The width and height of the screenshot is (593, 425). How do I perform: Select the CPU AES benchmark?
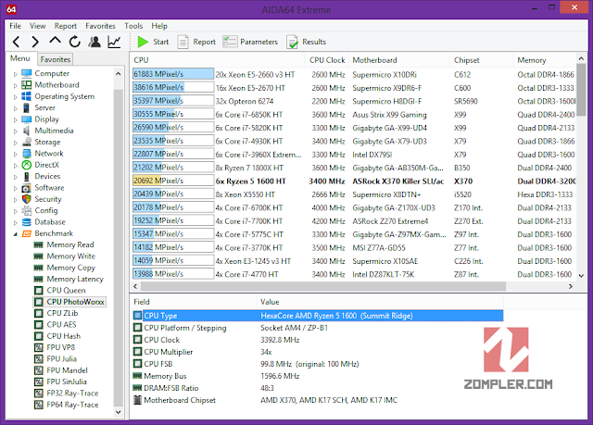(x=61, y=324)
